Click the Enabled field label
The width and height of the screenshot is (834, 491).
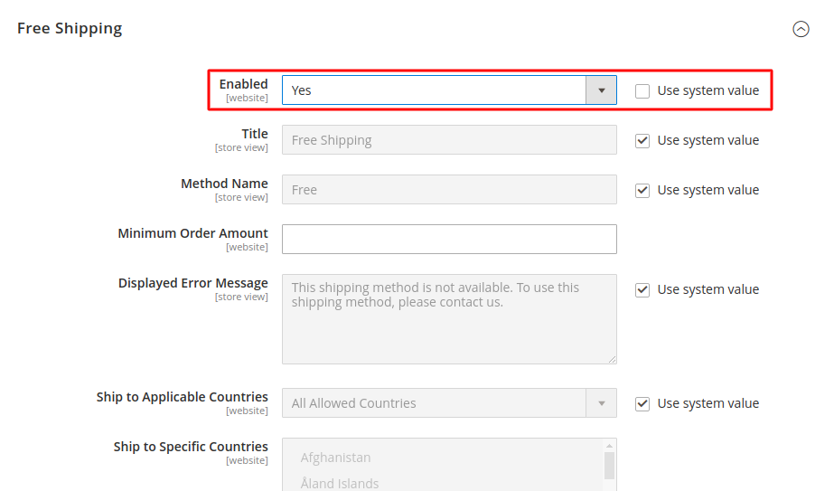point(244,84)
